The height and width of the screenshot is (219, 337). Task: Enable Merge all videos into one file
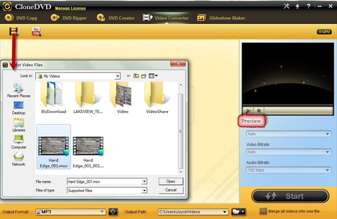(263, 211)
